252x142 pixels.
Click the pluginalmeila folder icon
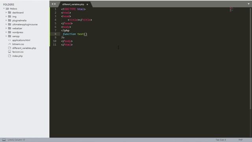click(9, 20)
